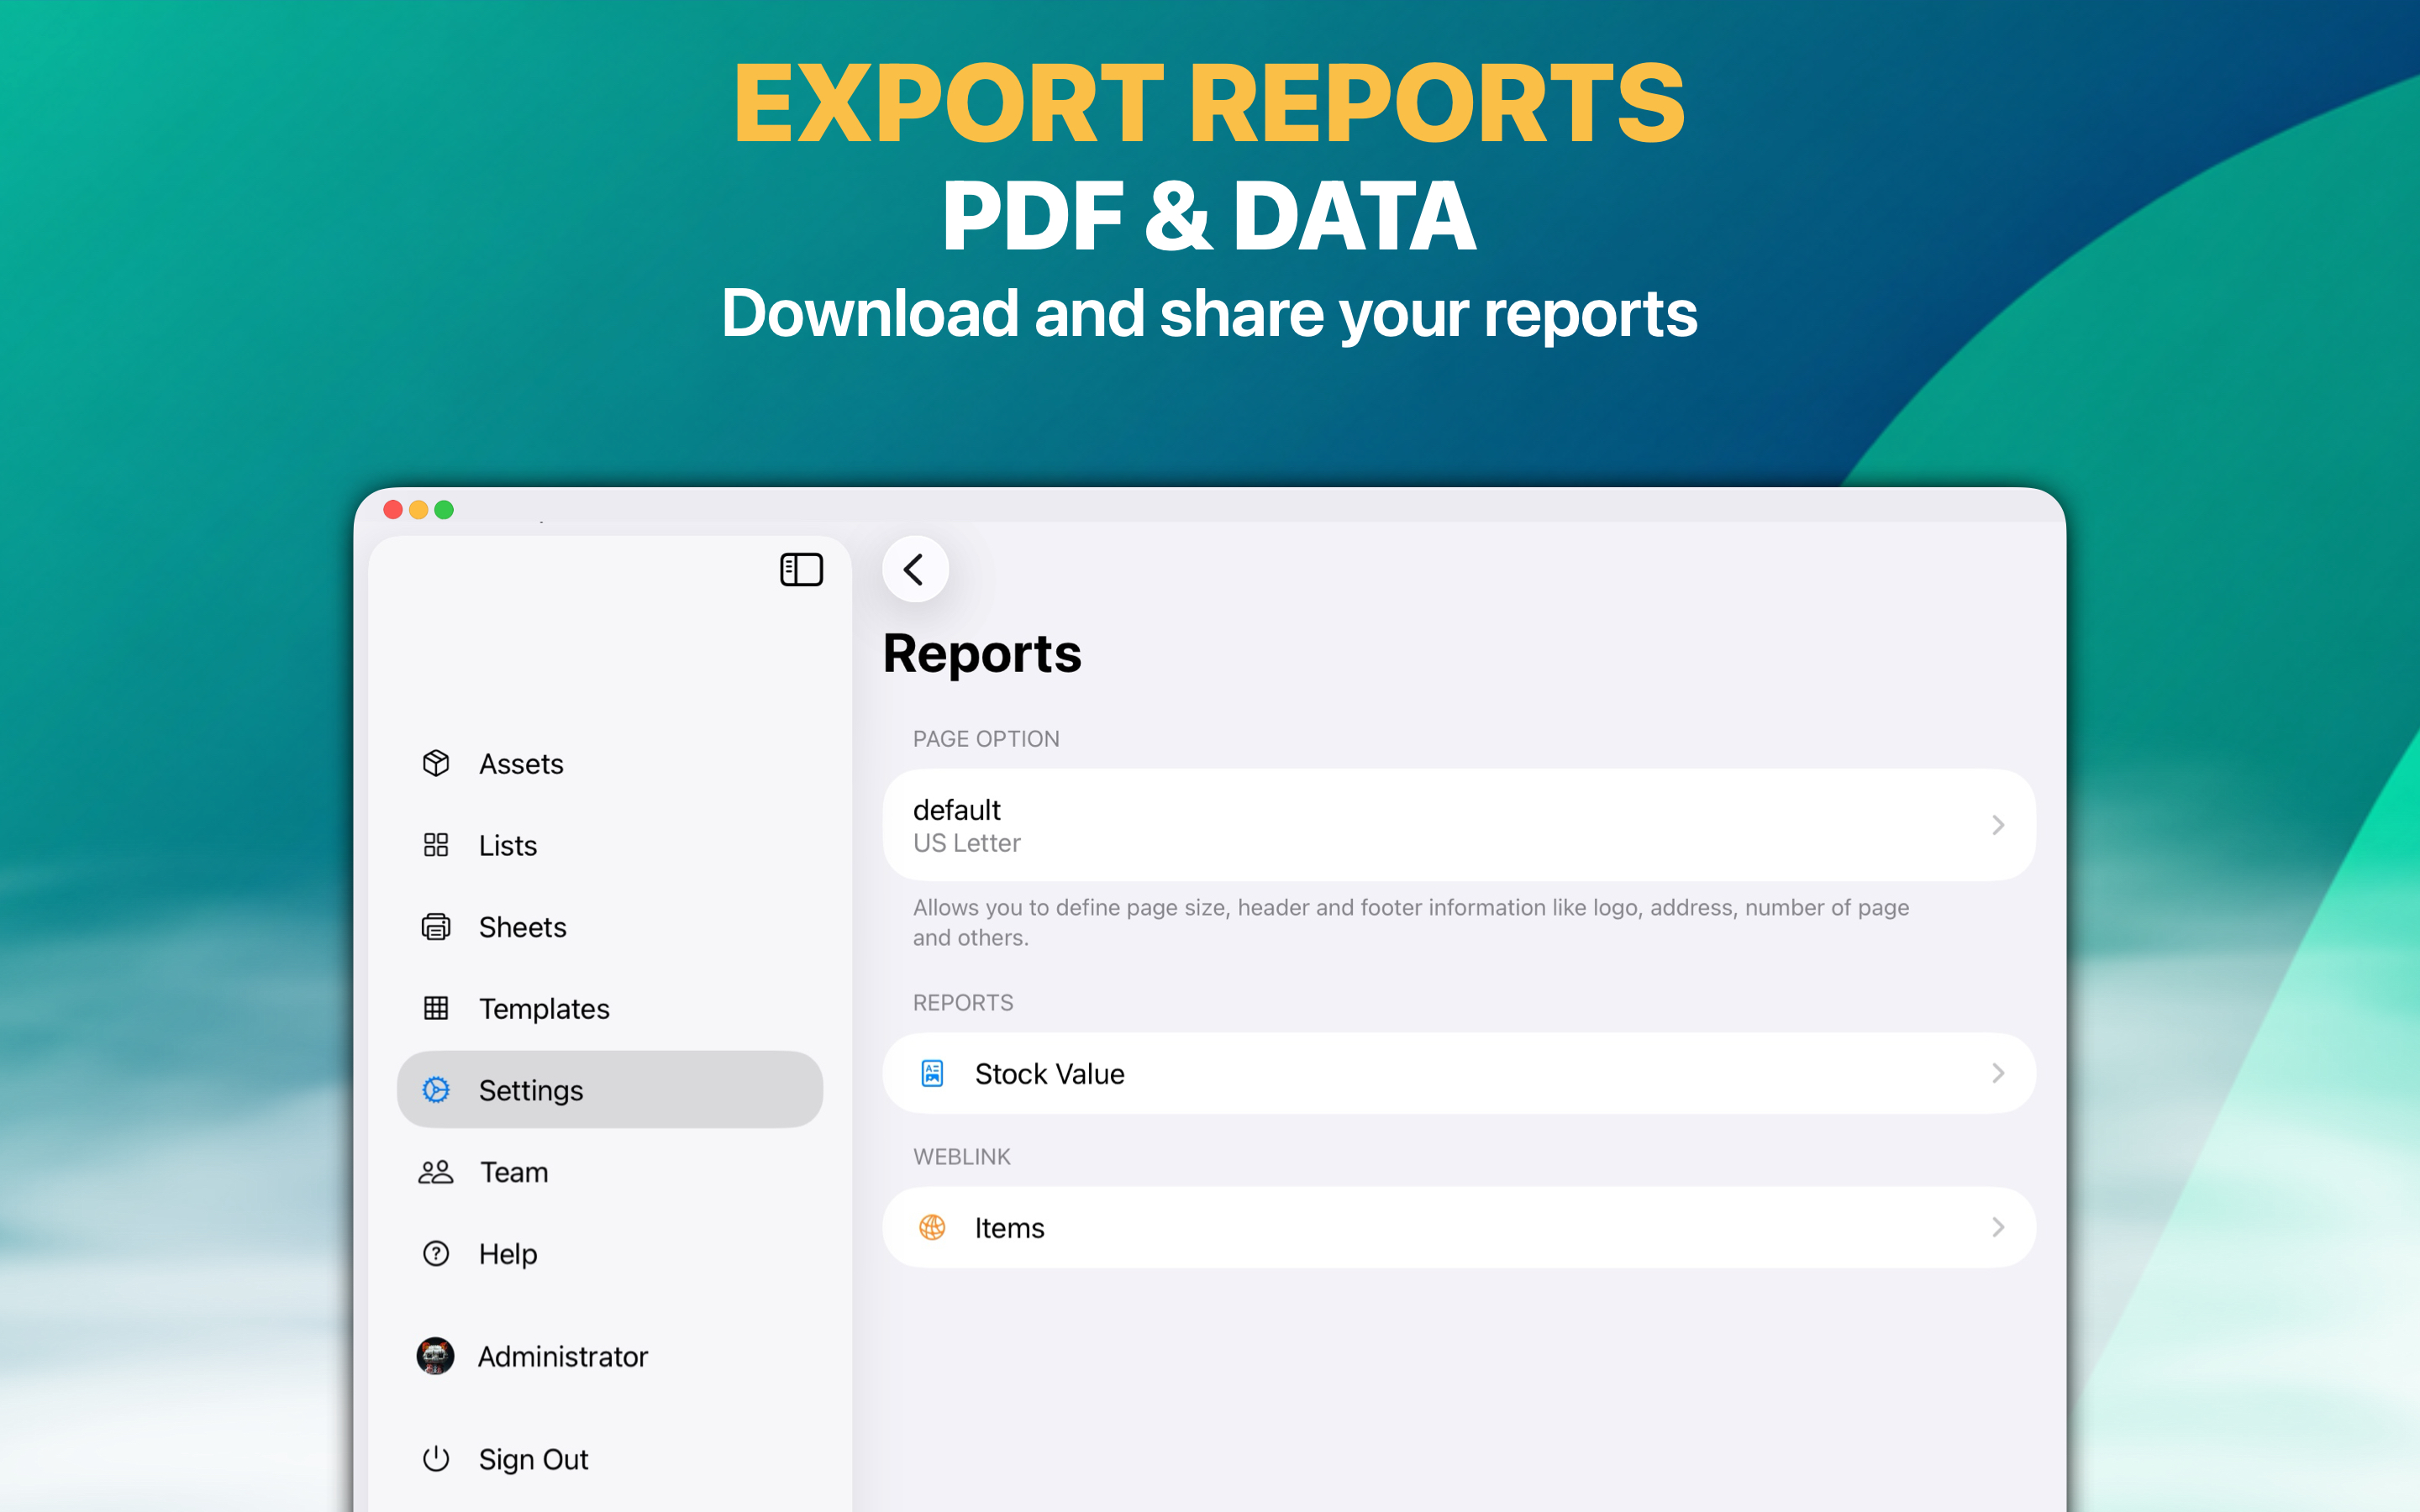Image resolution: width=2420 pixels, height=1512 pixels.
Task: Select Settings in the sidebar
Action: (610, 1090)
